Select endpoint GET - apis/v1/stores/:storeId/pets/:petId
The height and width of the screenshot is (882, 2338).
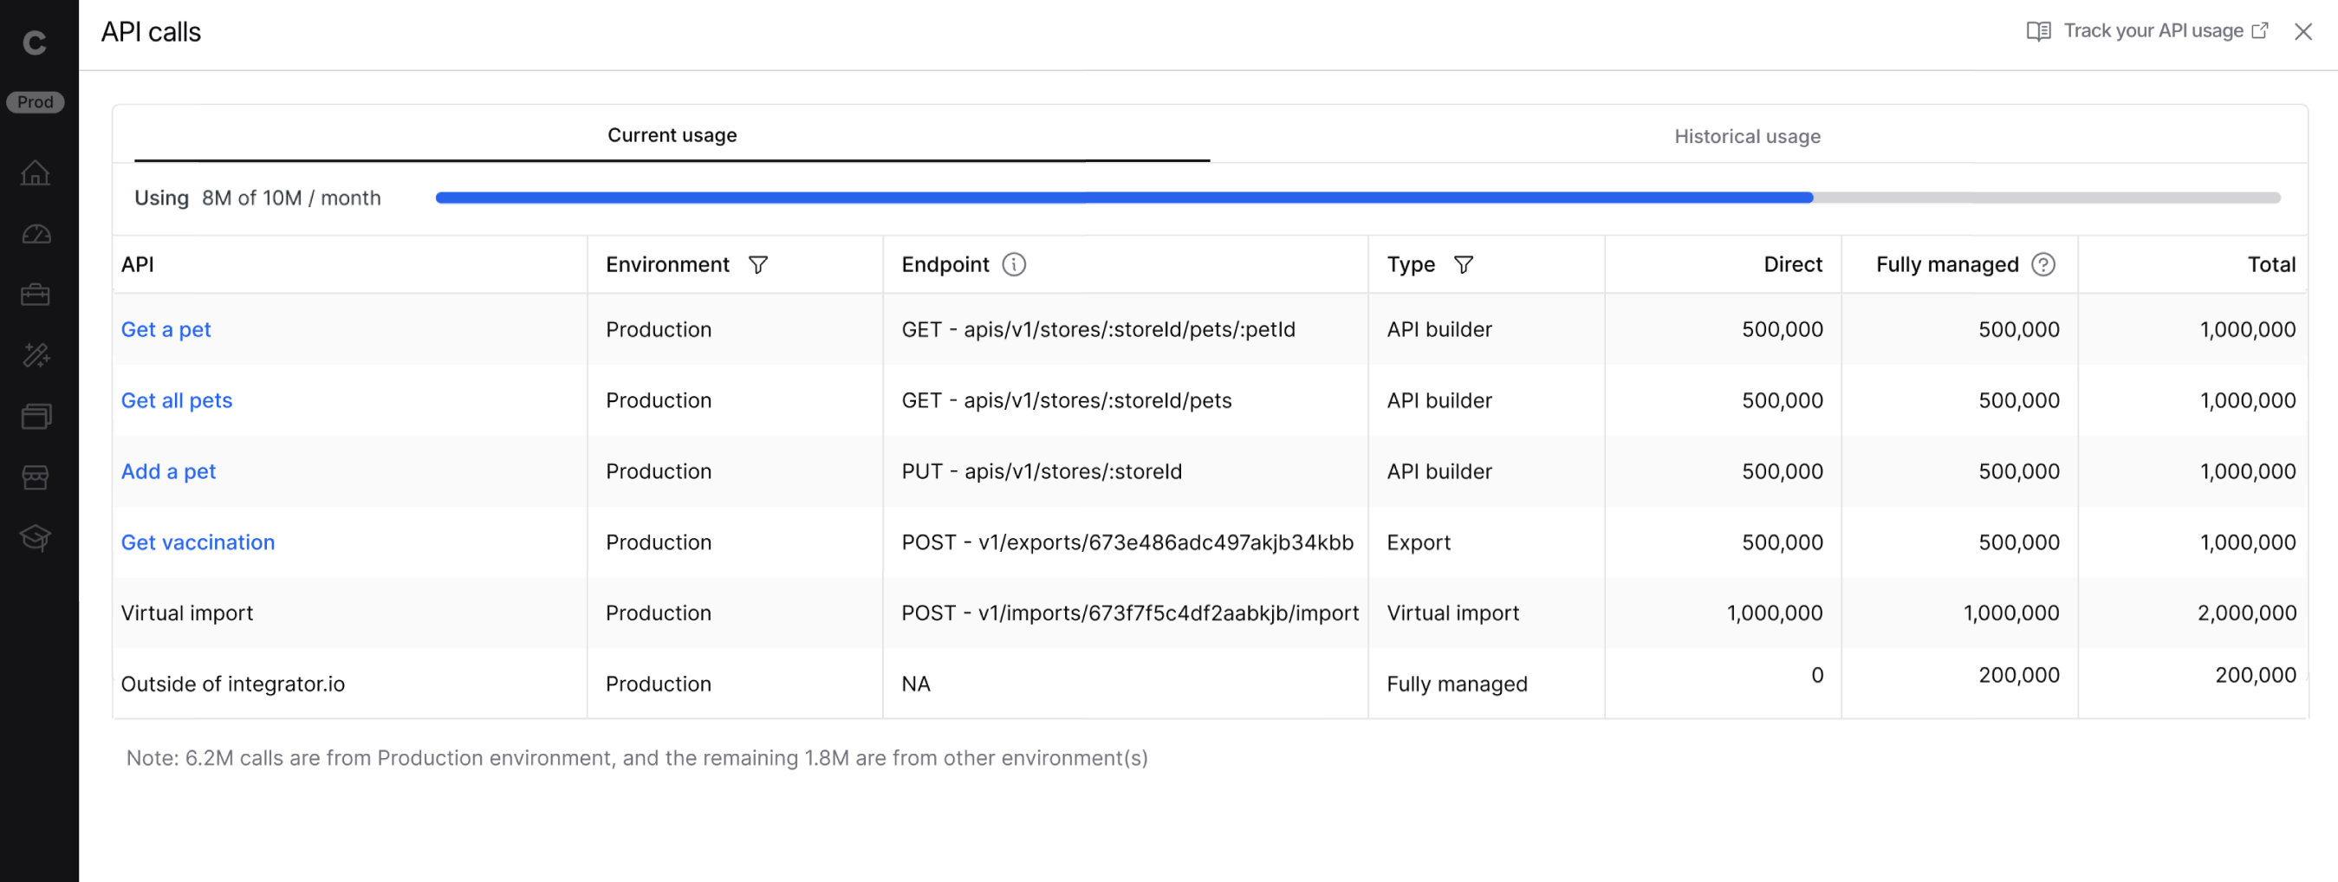tap(1098, 329)
